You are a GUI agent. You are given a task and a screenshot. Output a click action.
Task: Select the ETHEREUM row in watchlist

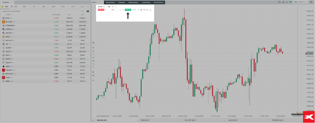click(46, 25)
